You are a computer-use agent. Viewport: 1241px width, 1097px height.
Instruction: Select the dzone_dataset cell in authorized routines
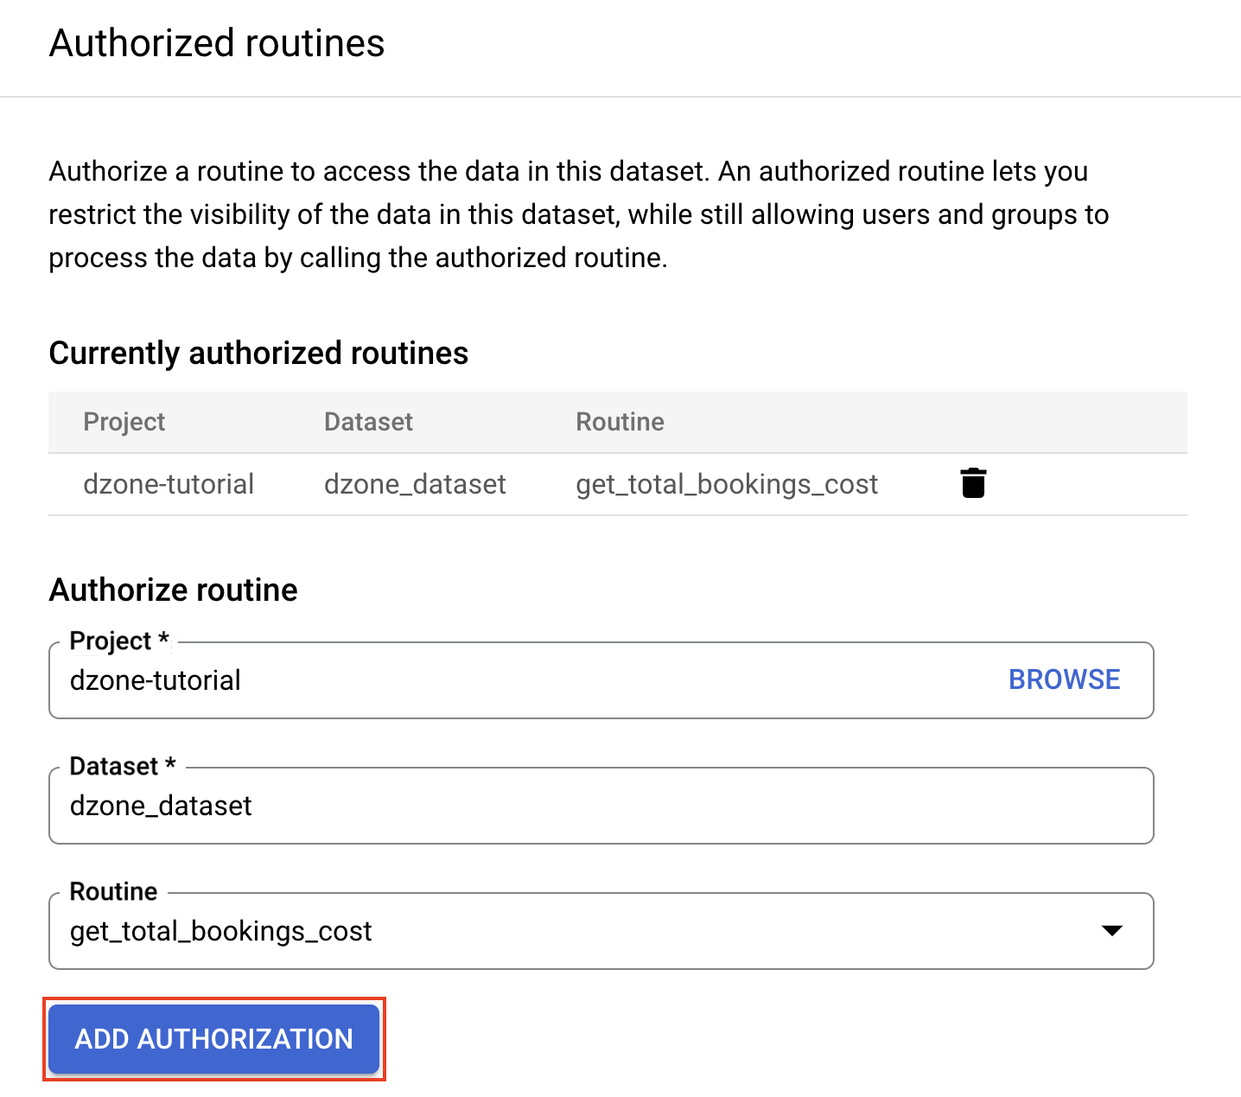point(415,483)
